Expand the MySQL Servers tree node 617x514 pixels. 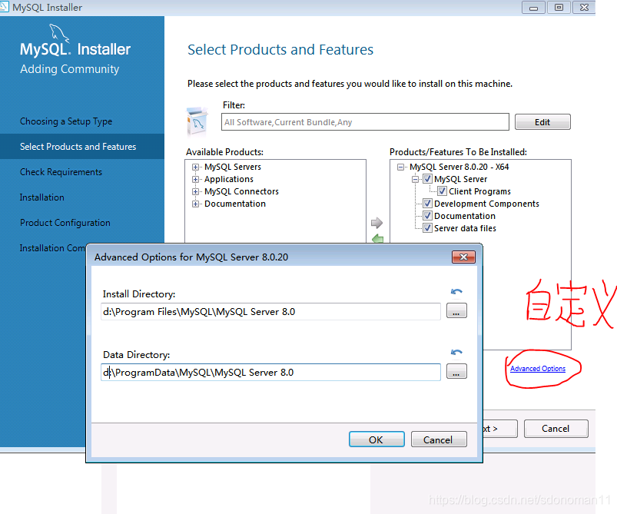[x=195, y=167]
